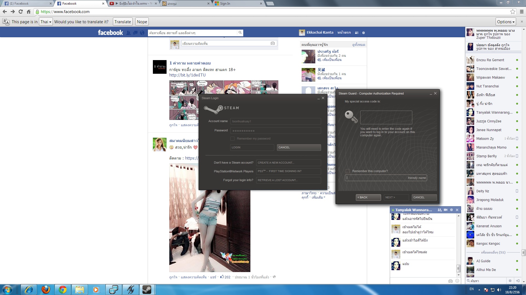Viewport: 526px width, 295px height.
Task: Switch to the YouTube wmv tab
Action: [133, 4]
